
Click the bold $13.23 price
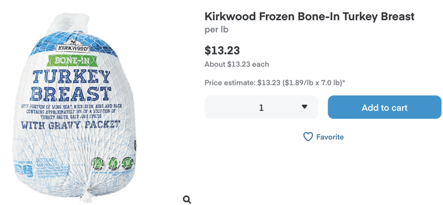(222, 51)
